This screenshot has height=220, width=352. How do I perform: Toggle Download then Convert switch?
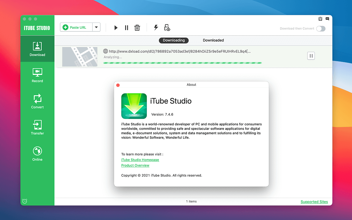click(321, 28)
